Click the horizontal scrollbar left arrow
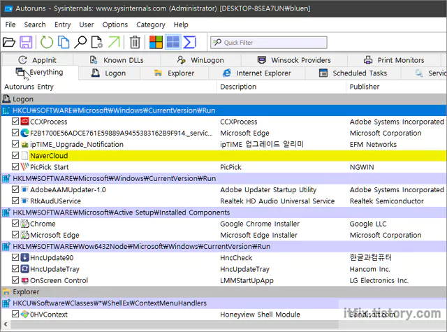This screenshot has width=447, height=332. point(6,324)
